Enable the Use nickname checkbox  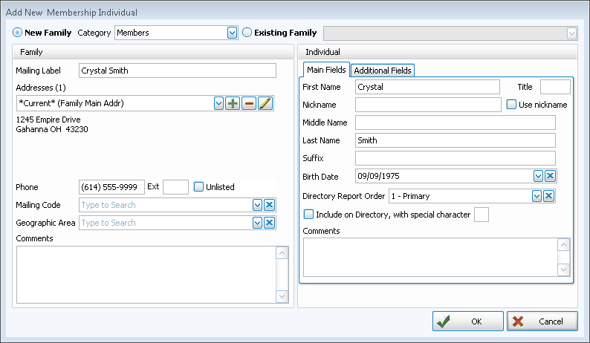pyautogui.click(x=511, y=105)
